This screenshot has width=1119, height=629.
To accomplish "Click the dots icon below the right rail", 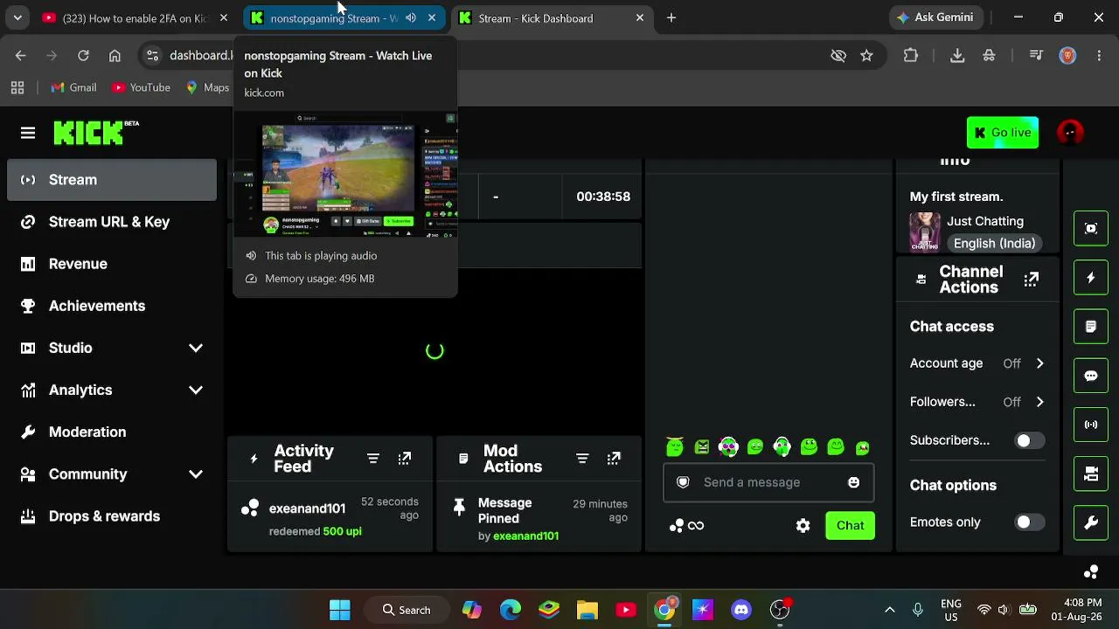I will coord(1091,572).
